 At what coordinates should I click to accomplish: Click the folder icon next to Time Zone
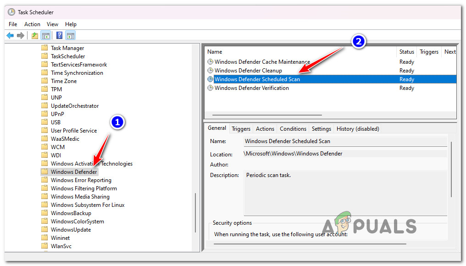click(44, 81)
